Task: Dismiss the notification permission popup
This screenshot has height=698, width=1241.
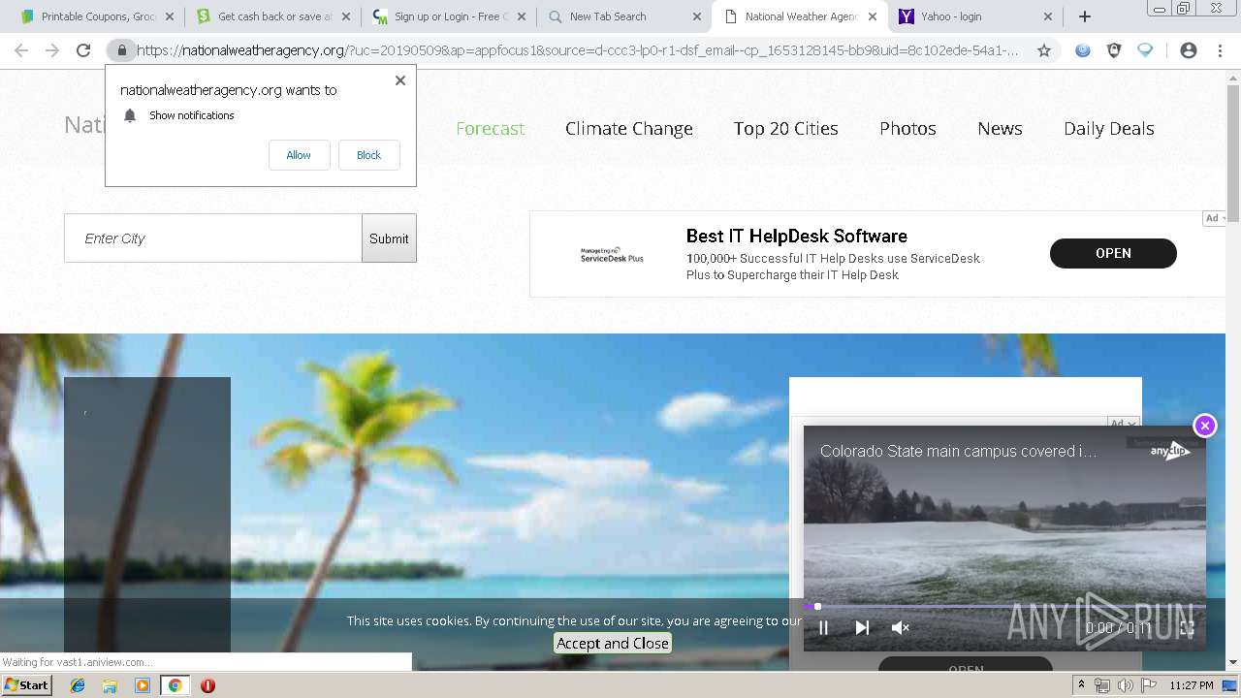Action: point(400,80)
